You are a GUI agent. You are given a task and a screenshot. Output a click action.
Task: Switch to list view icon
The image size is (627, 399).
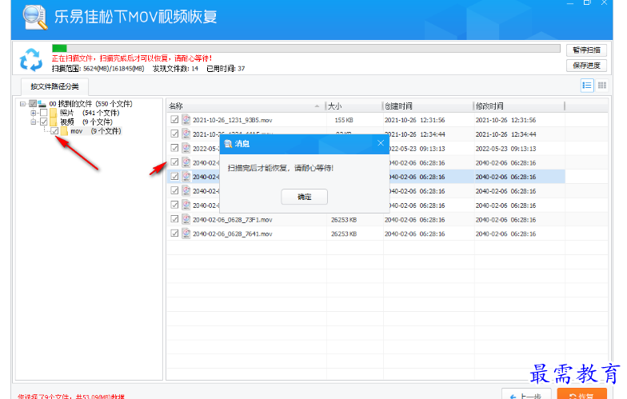(x=587, y=86)
